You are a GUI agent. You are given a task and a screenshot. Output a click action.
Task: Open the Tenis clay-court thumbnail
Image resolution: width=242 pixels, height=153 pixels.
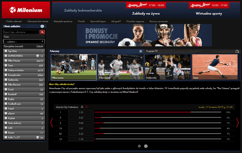[x=215, y=67]
